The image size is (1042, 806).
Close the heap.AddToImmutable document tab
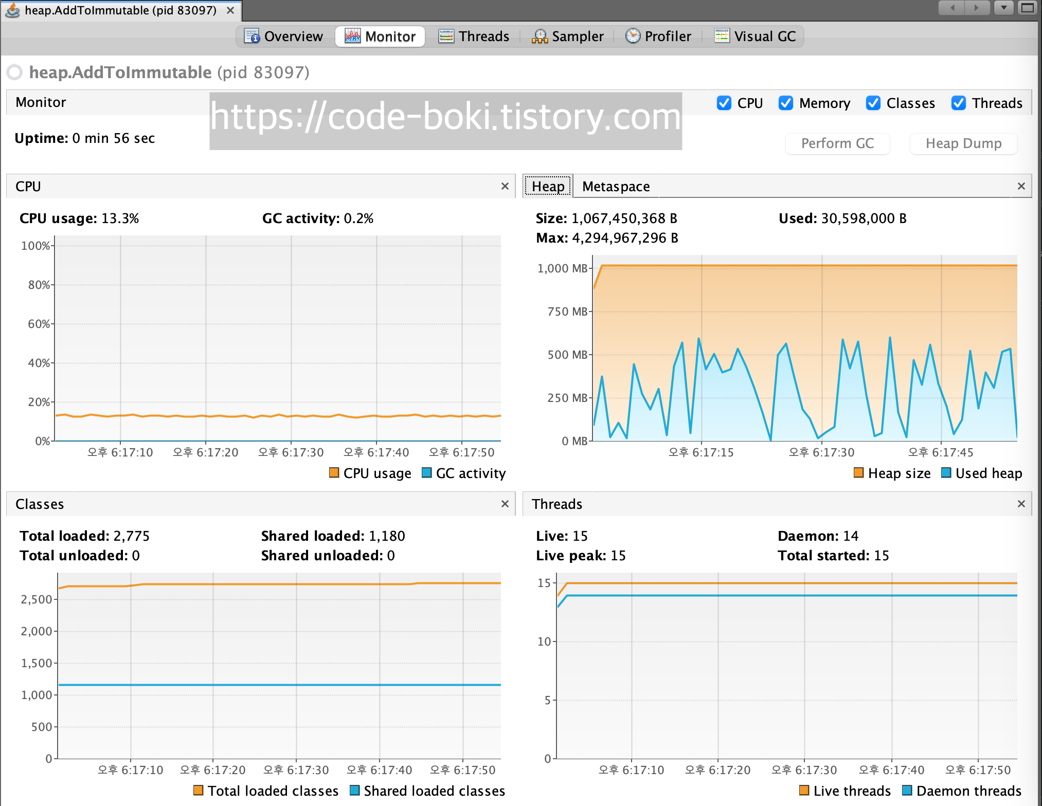pos(230,10)
